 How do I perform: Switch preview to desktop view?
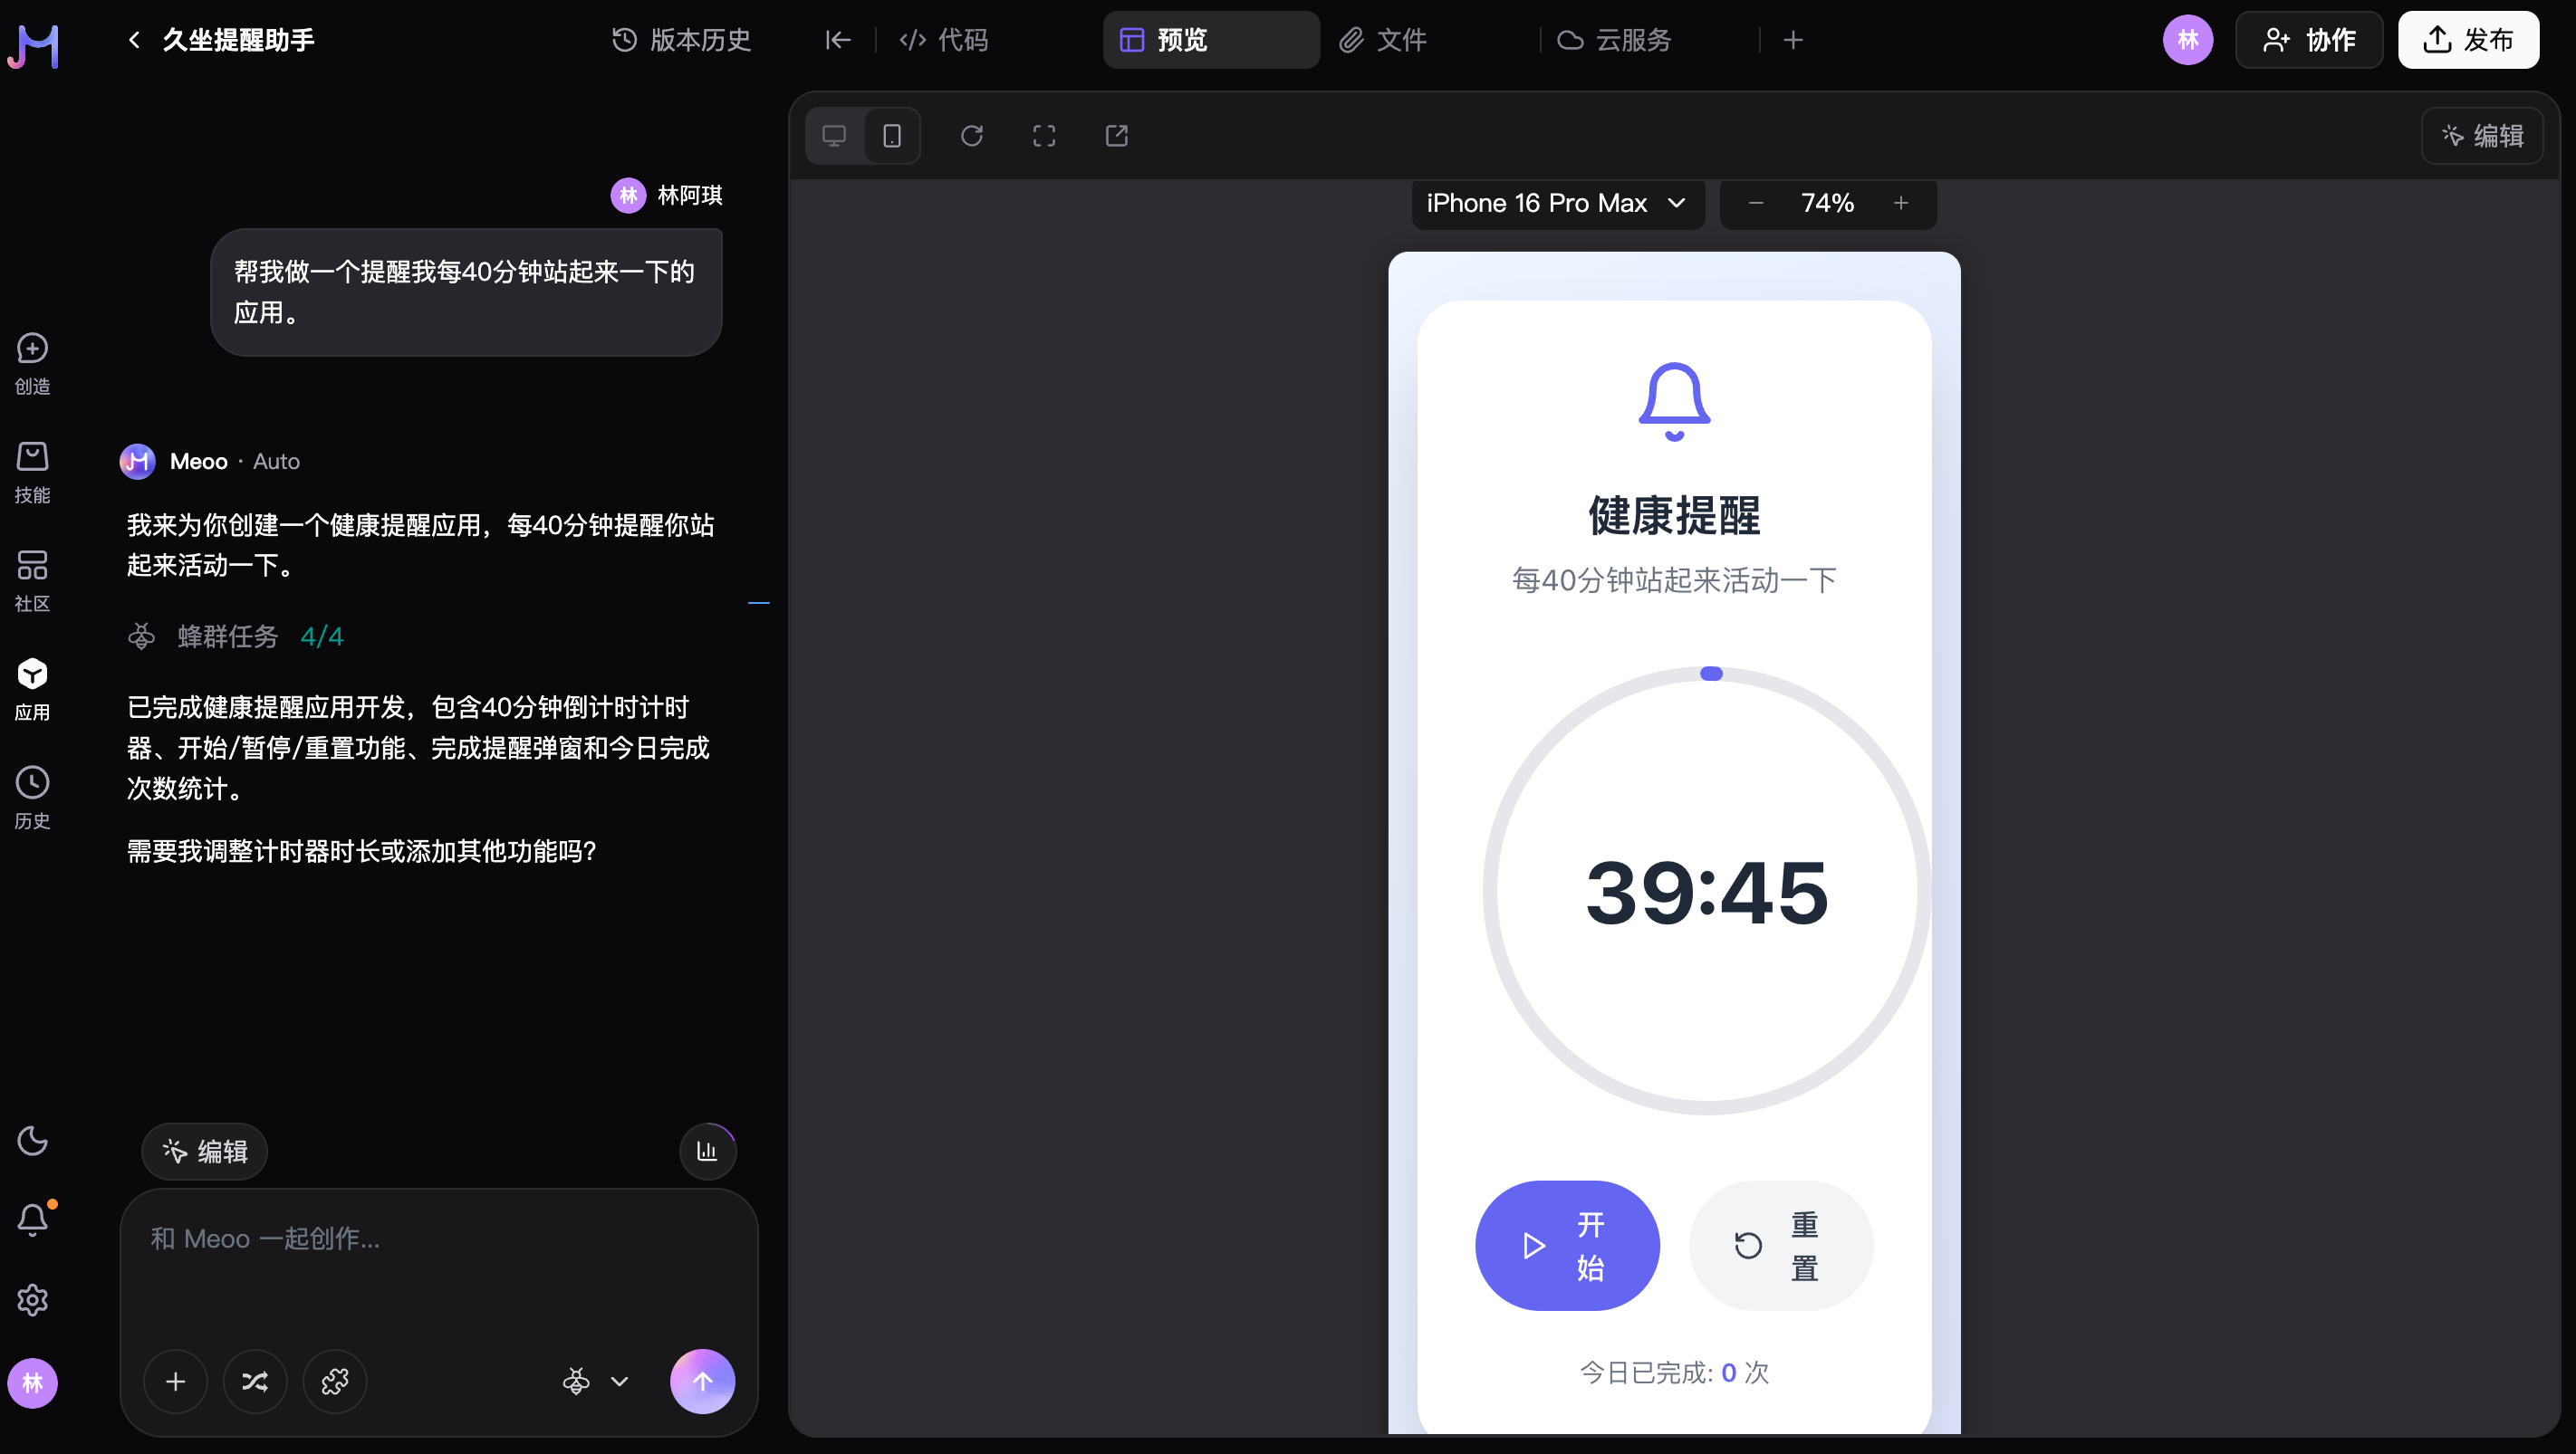(x=833, y=135)
